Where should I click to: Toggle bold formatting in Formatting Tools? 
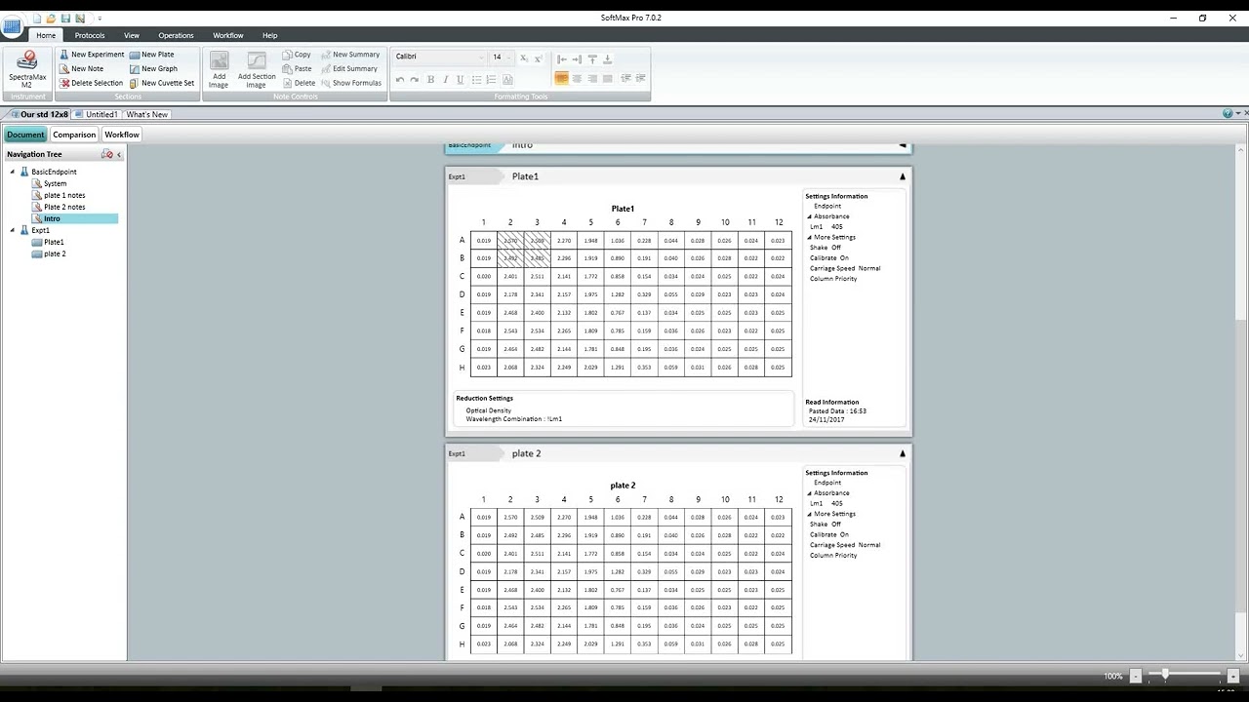pyautogui.click(x=430, y=79)
